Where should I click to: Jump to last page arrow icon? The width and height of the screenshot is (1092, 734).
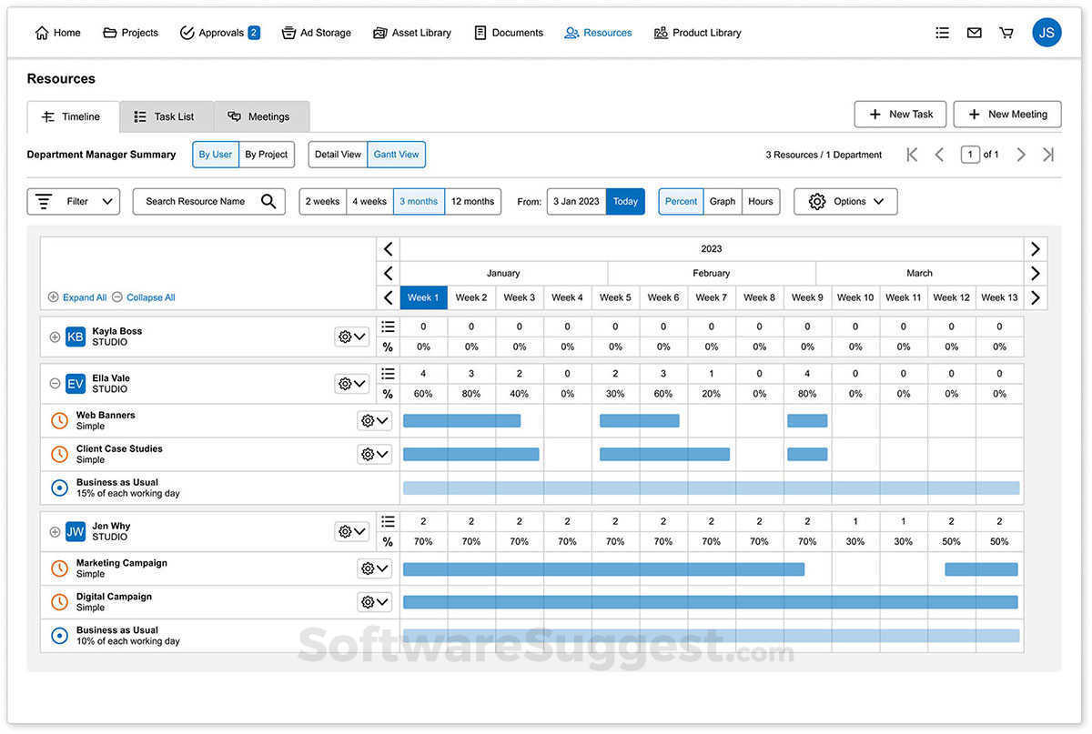tap(1048, 155)
